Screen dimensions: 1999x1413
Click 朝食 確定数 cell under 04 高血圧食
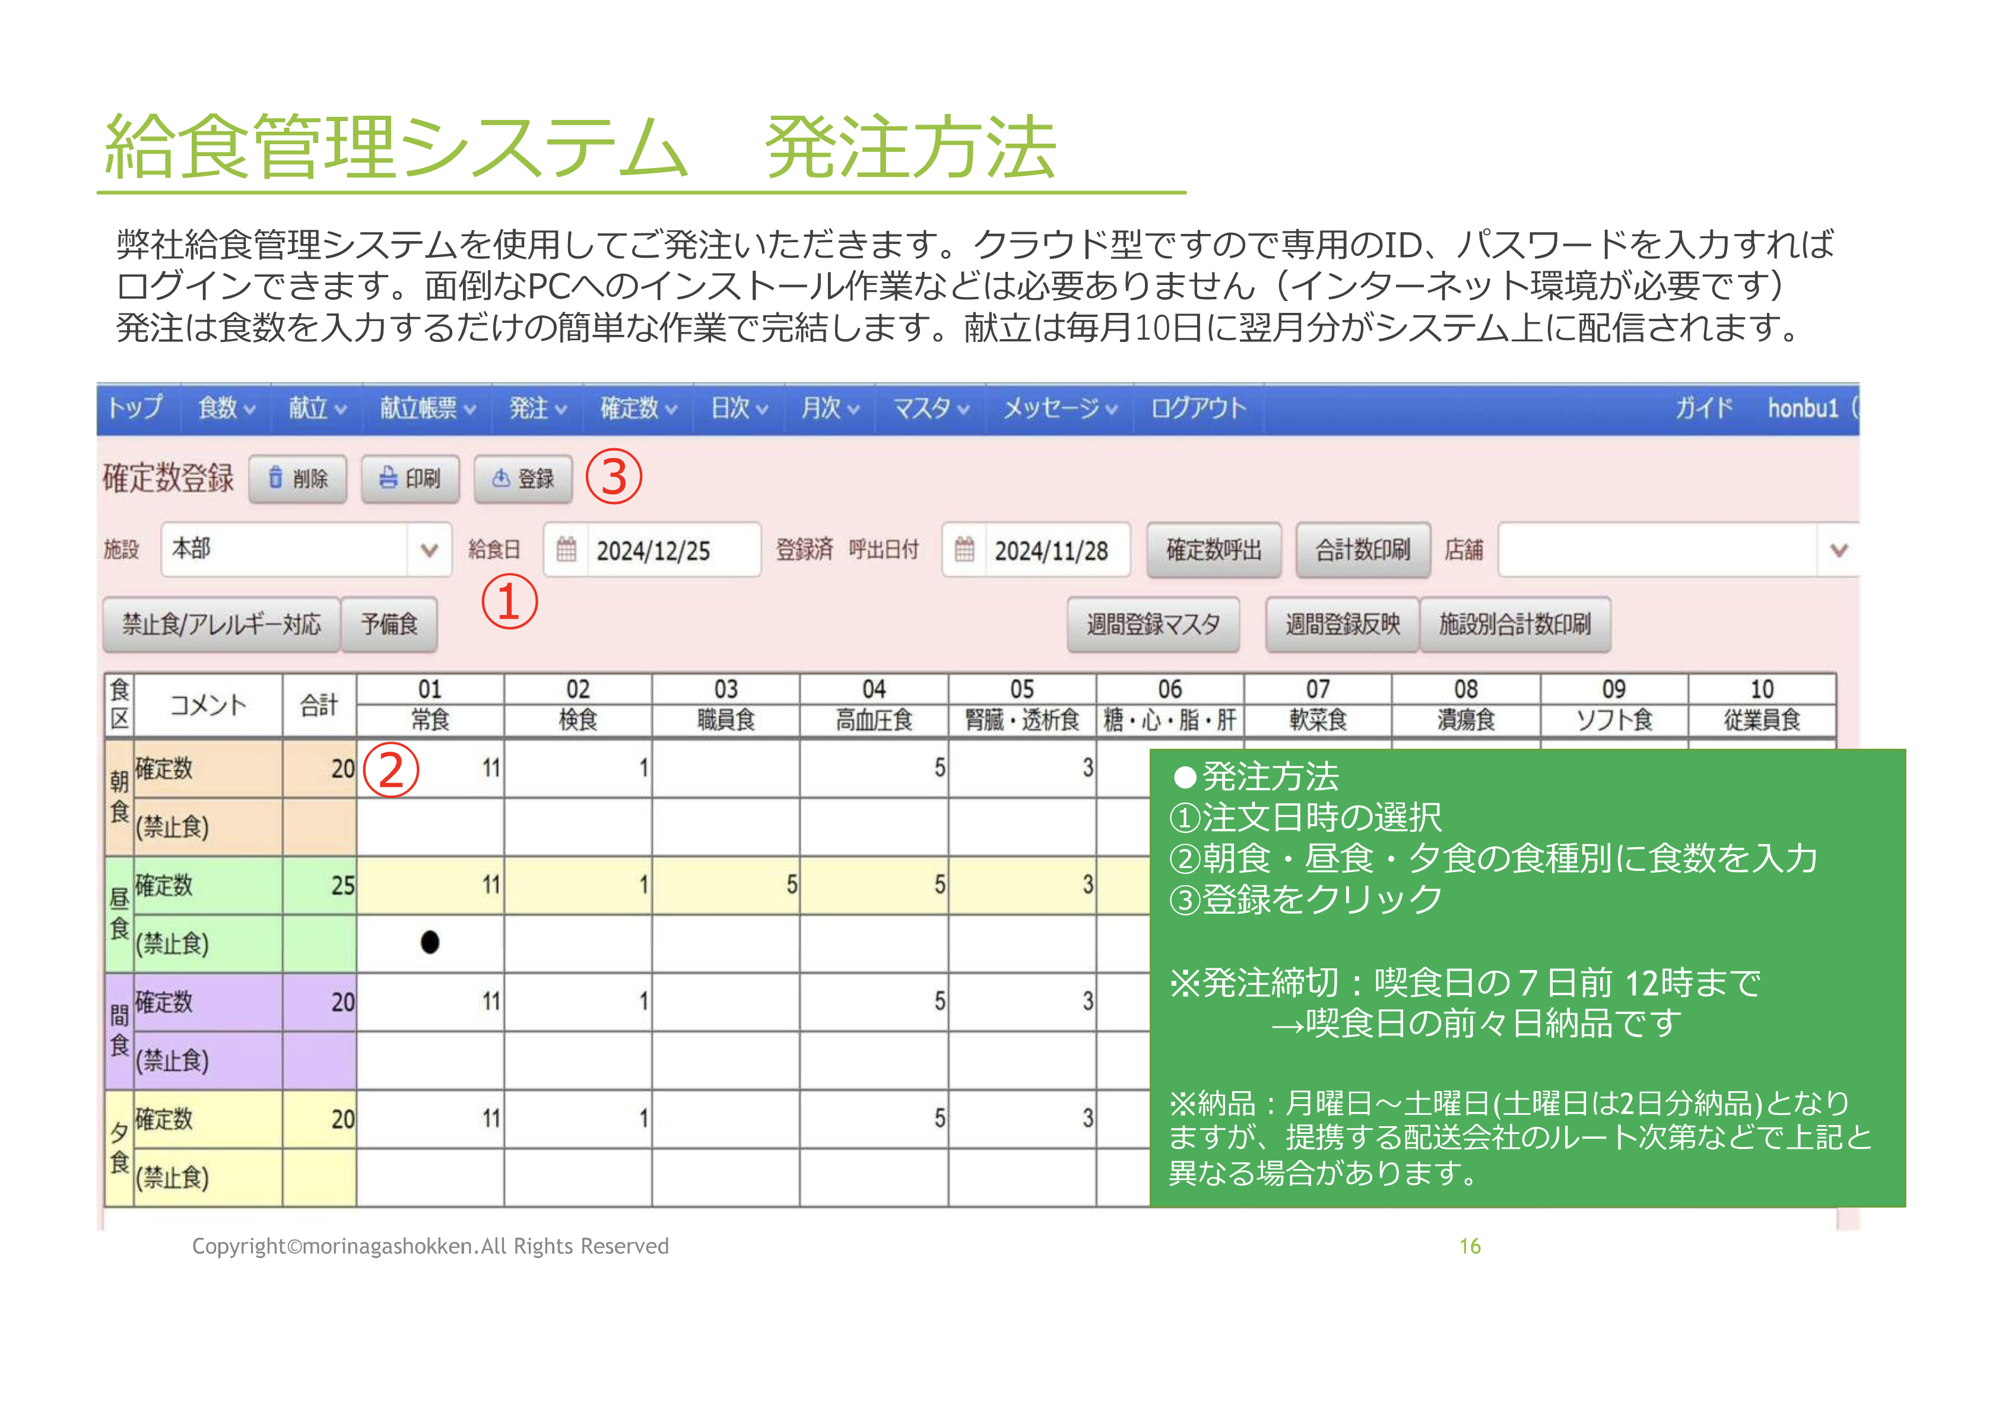(874, 768)
